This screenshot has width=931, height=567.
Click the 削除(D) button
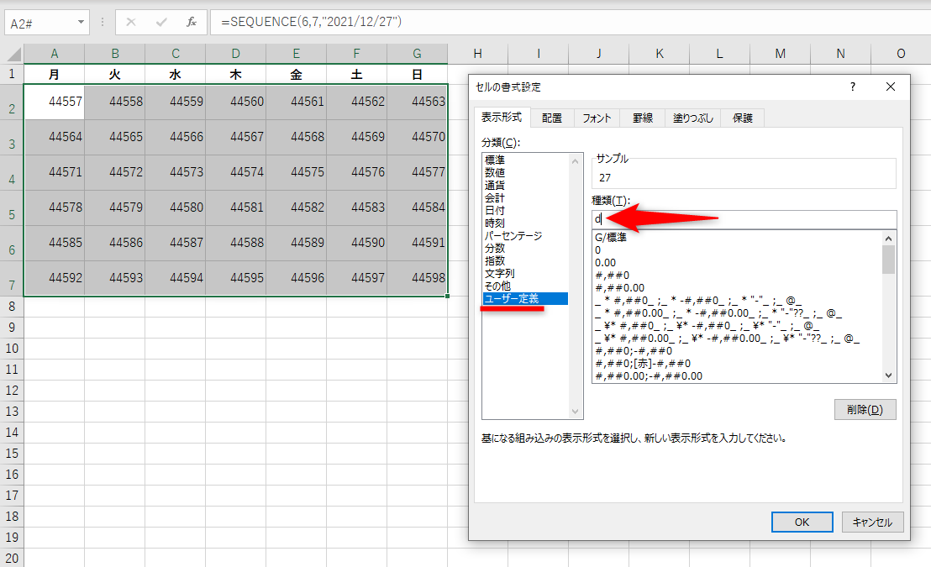tap(865, 410)
